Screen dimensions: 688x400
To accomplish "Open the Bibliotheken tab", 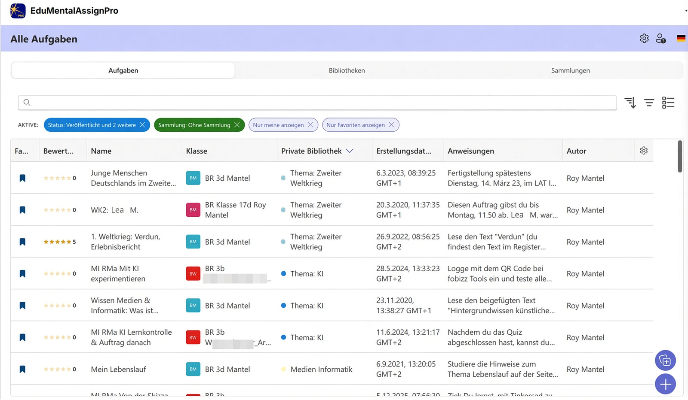I will click(347, 70).
